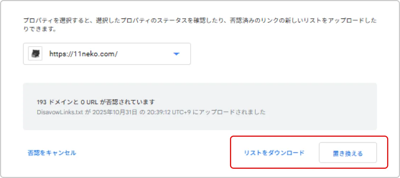Select the https://11neko.com/ property text

click(x=84, y=54)
